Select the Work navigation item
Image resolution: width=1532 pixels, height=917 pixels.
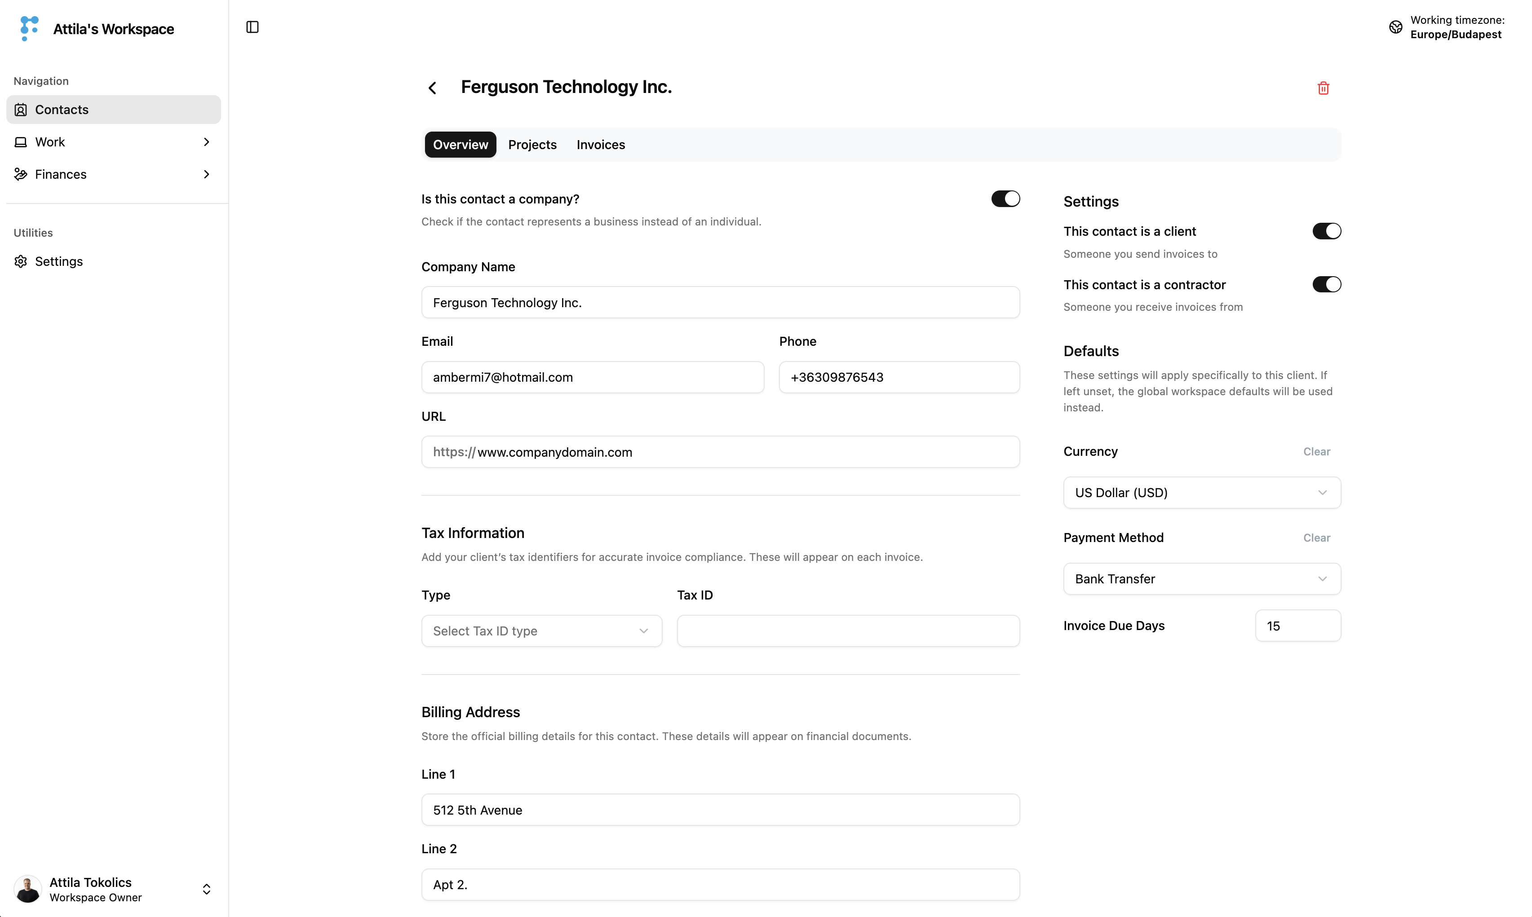pyautogui.click(x=49, y=141)
